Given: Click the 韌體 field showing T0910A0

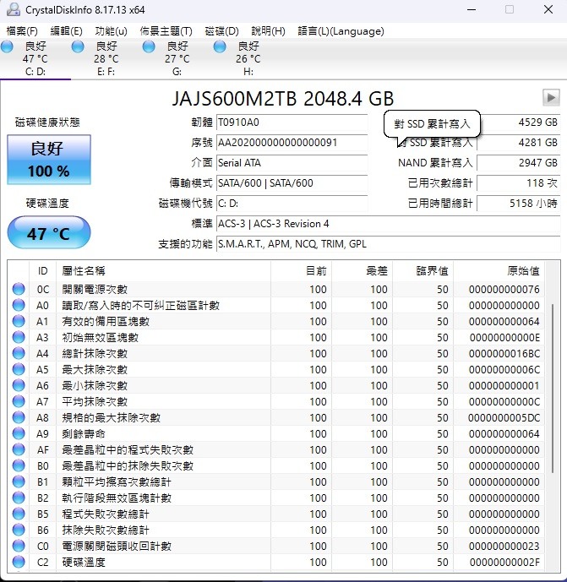Looking at the screenshot, I should point(292,122).
